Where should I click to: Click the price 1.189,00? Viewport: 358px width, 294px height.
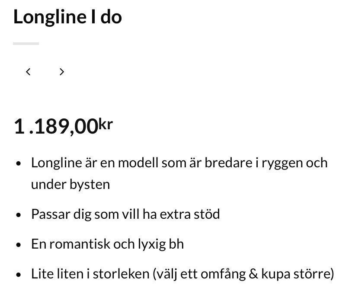(56, 127)
